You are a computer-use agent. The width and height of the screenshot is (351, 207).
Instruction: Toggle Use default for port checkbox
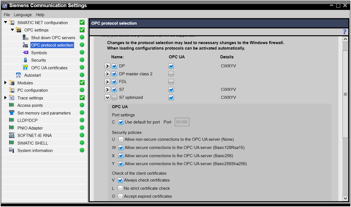[x=121, y=122]
